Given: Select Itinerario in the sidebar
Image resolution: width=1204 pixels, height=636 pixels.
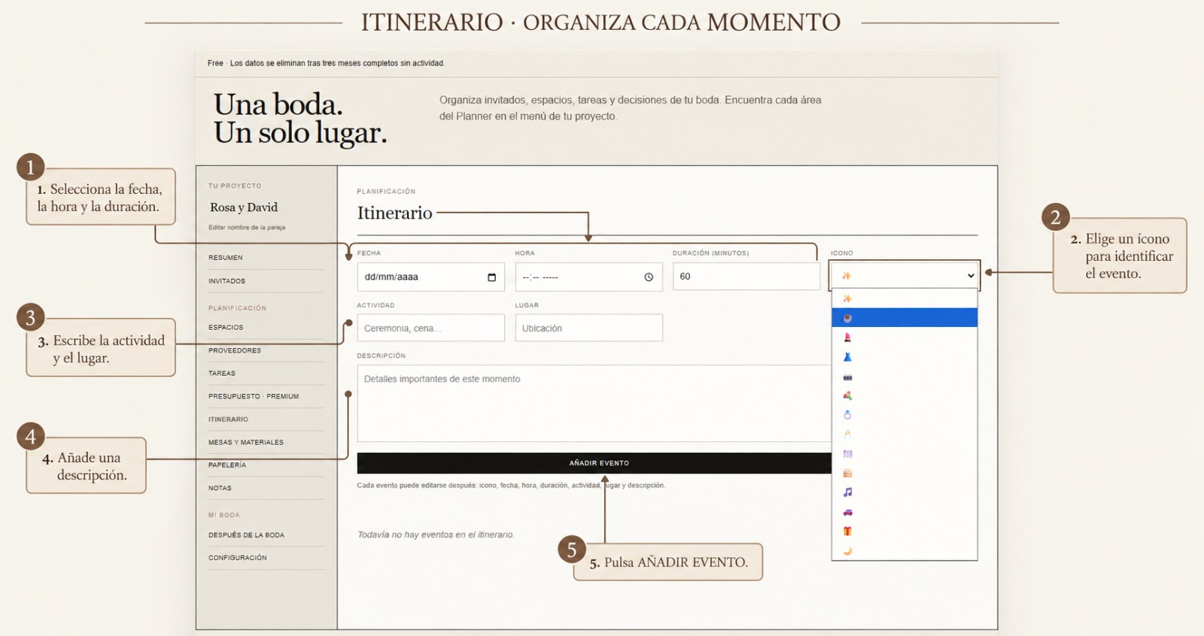Looking at the screenshot, I should tap(228, 419).
